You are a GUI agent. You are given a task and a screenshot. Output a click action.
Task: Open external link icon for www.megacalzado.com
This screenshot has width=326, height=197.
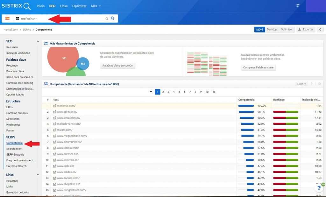[54, 136]
